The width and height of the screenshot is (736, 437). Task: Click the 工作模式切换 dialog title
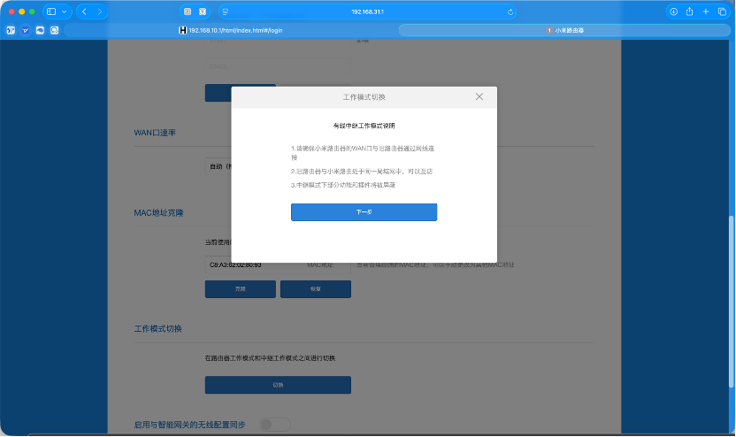point(364,97)
